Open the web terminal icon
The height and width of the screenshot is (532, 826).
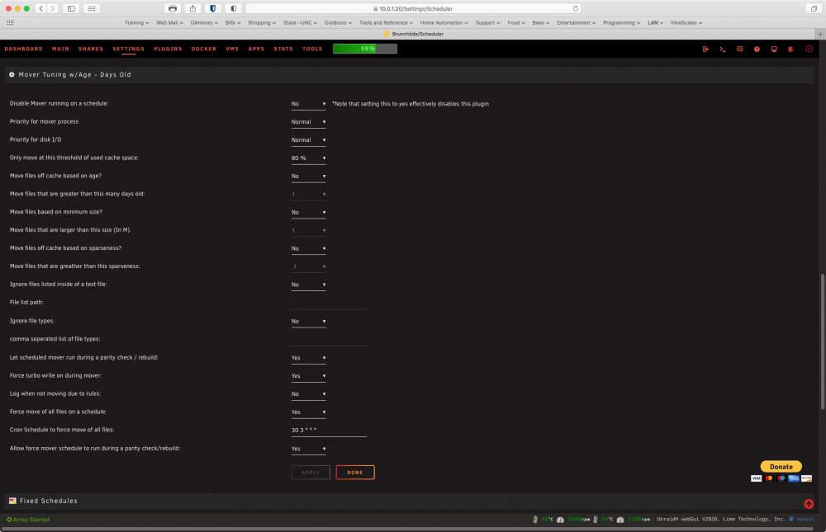[722, 49]
